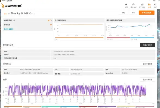The height and width of the screenshot is (108, 160).
Task: Collapse the loop list with the small arrow
Action: [51, 29]
